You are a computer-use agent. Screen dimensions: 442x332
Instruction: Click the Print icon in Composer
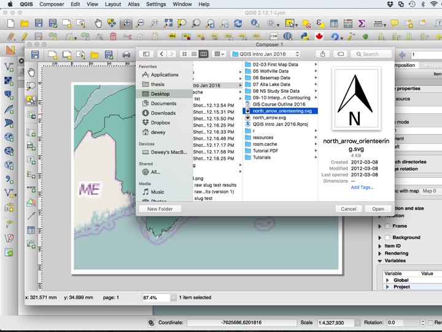[126, 55]
